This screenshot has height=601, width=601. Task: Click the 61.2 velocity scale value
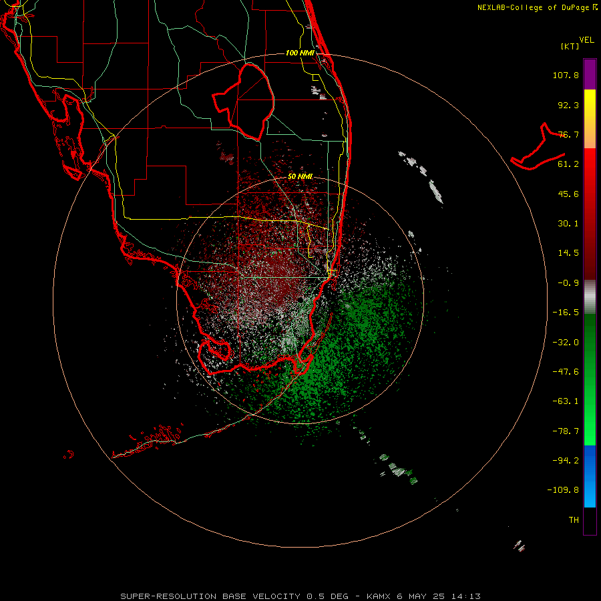pos(568,164)
